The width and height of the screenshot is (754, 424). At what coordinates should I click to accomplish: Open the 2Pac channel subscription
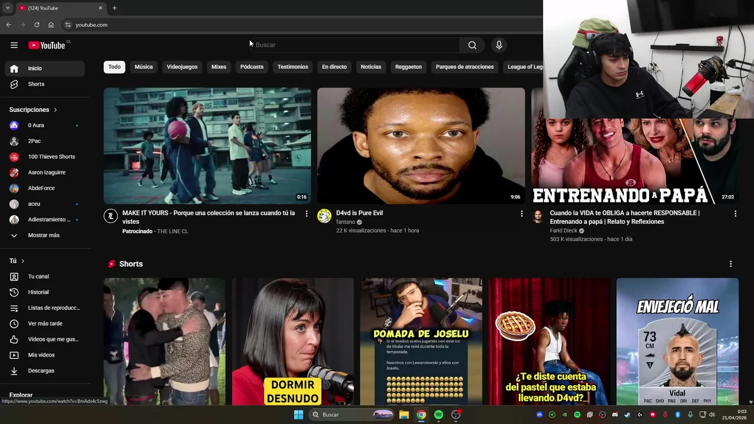(x=45, y=141)
